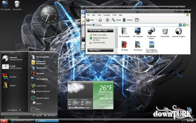Viewport: 196px width, 123px height.
Task: Open File menu in Desktop window
Action: point(88,15)
